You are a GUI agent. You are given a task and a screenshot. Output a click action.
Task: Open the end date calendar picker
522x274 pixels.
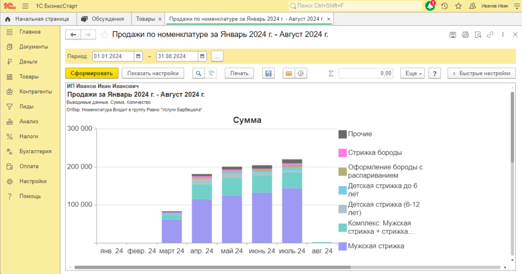[x=202, y=56]
